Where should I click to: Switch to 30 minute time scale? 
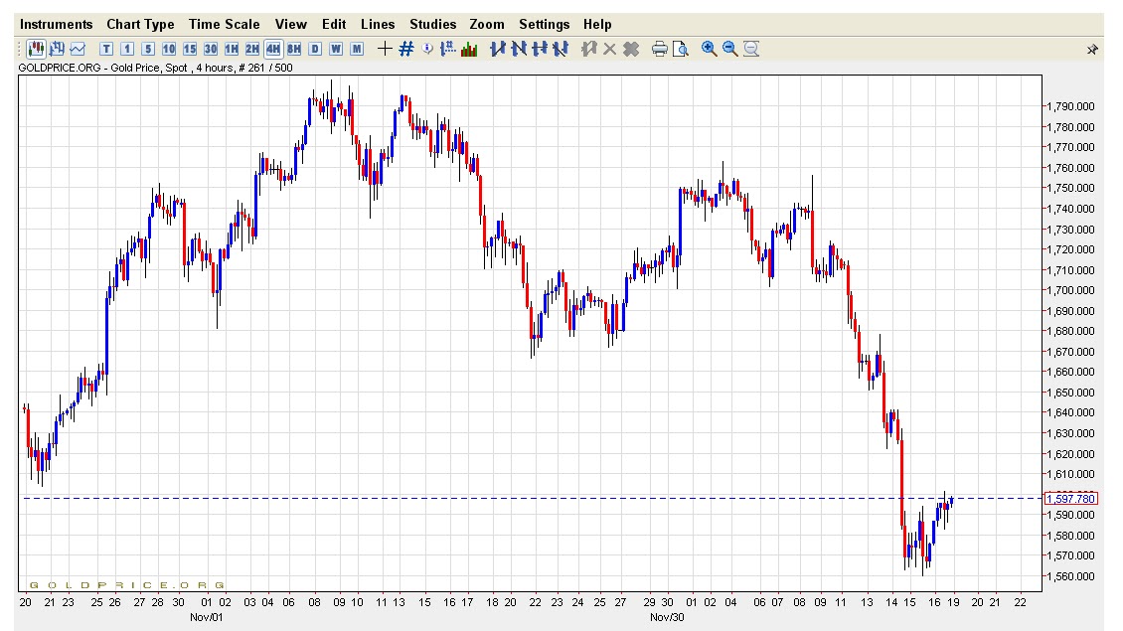211,49
